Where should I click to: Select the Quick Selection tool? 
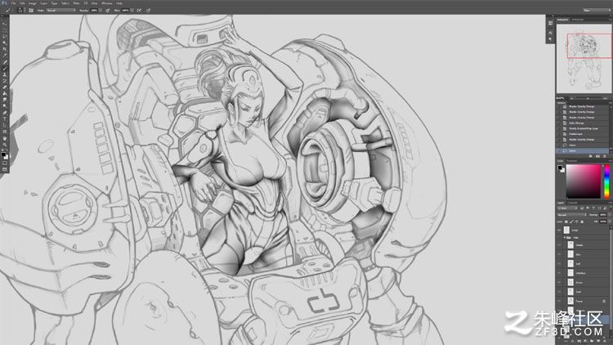coord(5,43)
